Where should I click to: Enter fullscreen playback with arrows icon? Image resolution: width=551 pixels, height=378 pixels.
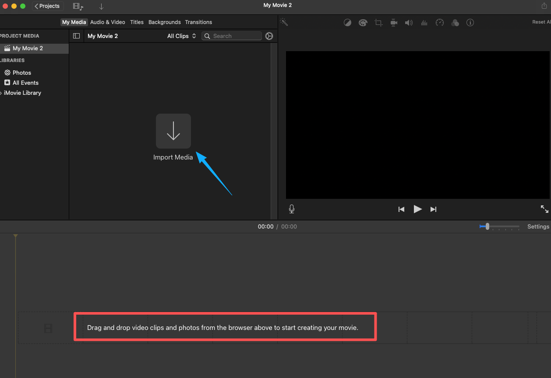click(544, 209)
